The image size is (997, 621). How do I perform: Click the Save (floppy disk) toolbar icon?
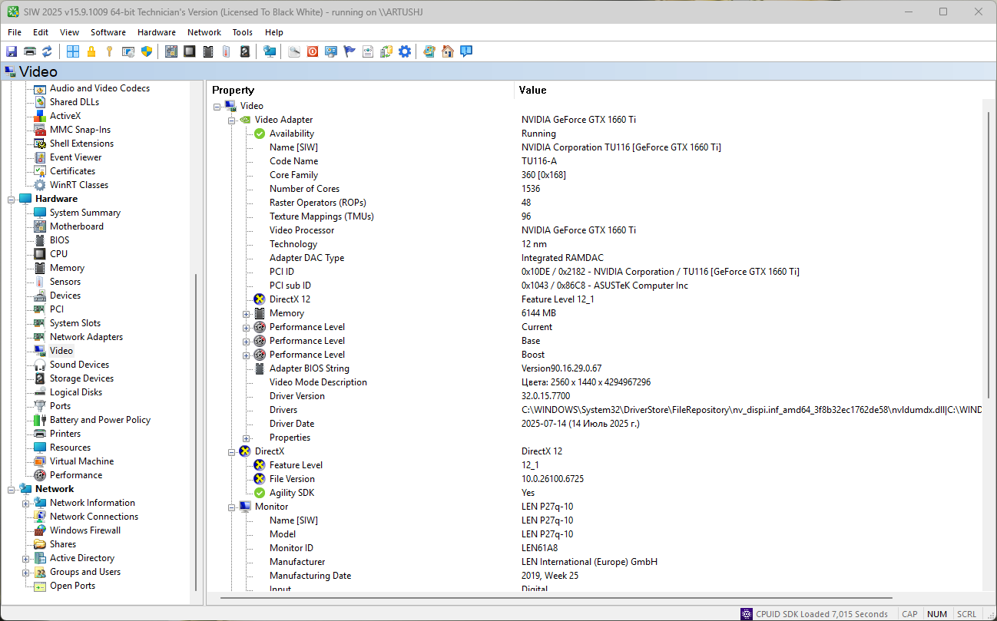tap(12, 51)
